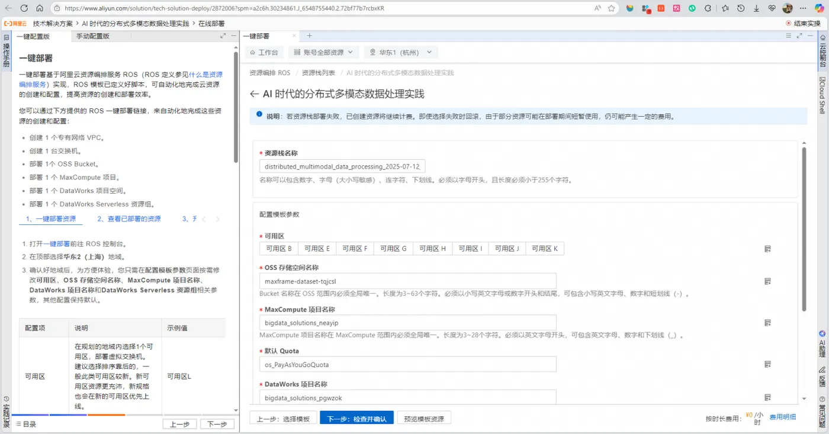Viewport: 829px width, 434px height.
Task: Click the 资源栈名称 input field
Action: 342,166
